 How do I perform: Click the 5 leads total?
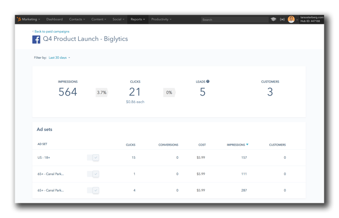click(x=203, y=92)
